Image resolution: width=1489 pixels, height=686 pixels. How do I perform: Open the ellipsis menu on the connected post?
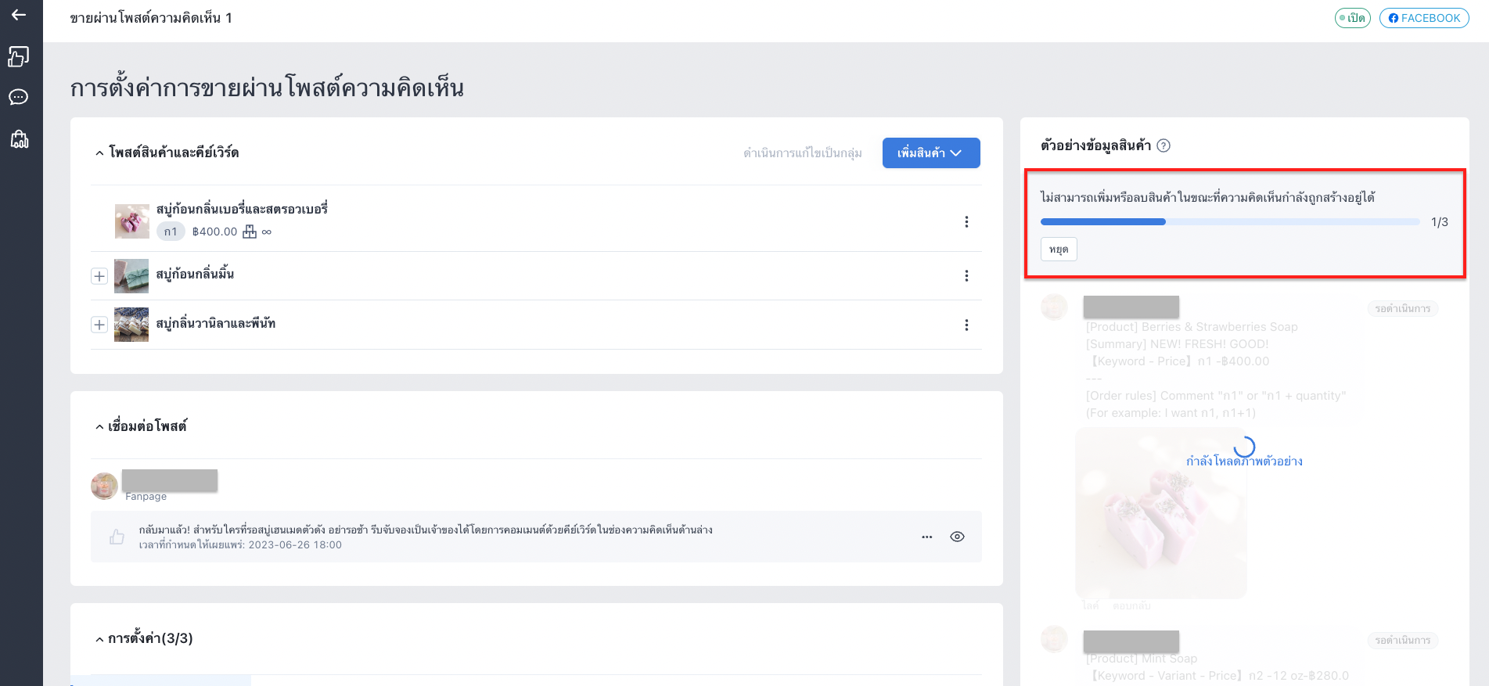coord(927,537)
